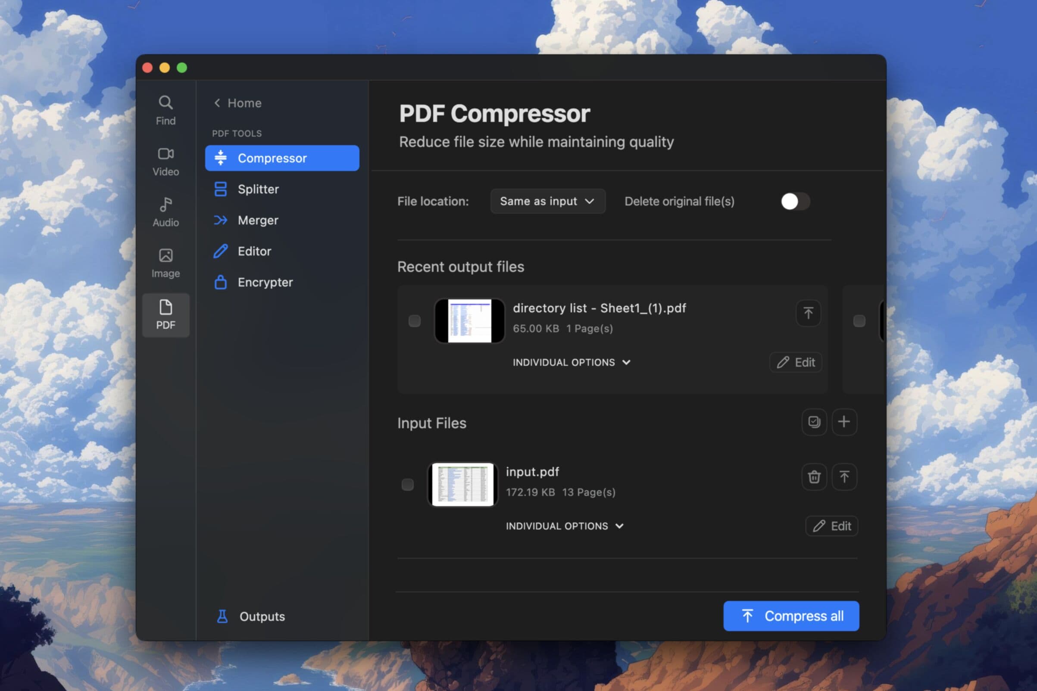Viewport: 1037px width, 691px height.
Task: Check the input.pdf checkbox
Action: [x=407, y=484]
